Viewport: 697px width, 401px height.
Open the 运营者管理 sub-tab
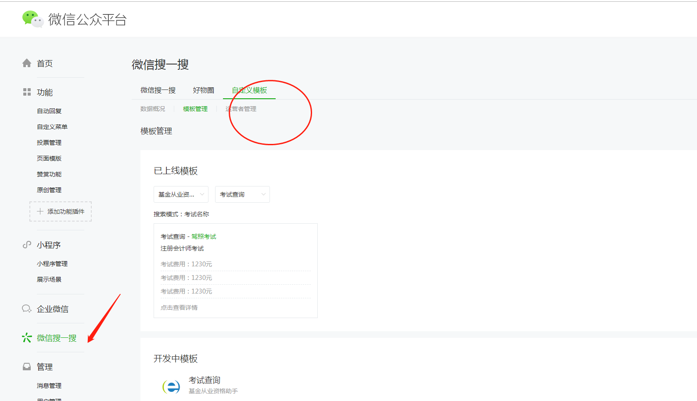coord(241,109)
